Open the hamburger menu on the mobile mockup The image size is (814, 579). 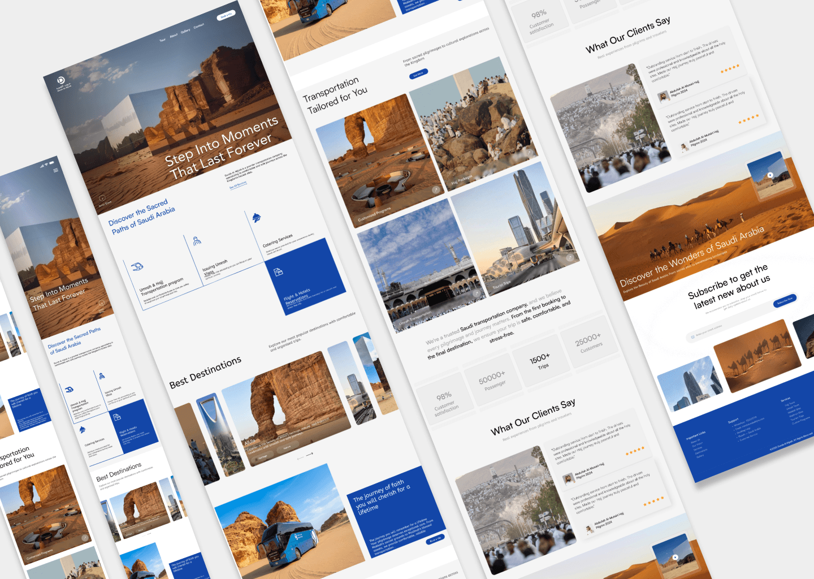pos(55,170)
